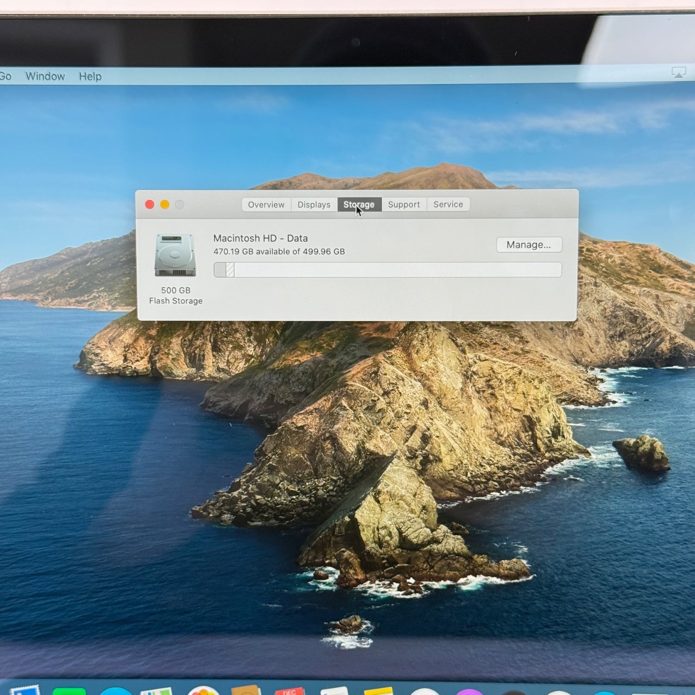The height and width of the screenshot is (695, 695).
Task: Select the Macintosh HD drive icon
Action: coord(175,255)
